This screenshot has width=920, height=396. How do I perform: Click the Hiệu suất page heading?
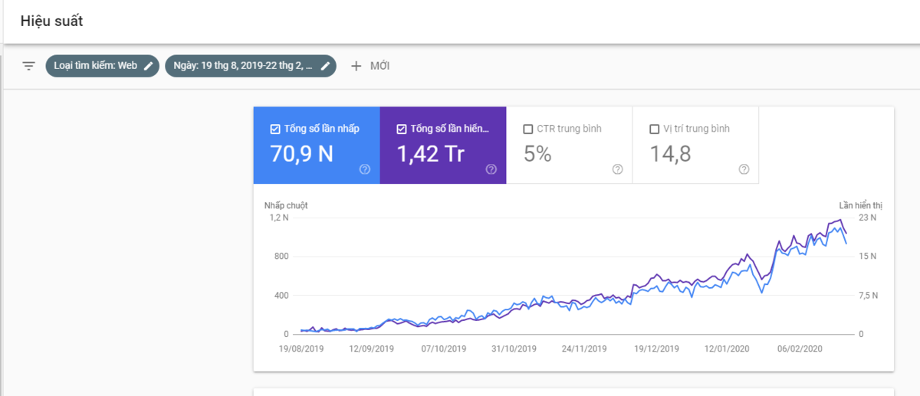coord(51,21)
